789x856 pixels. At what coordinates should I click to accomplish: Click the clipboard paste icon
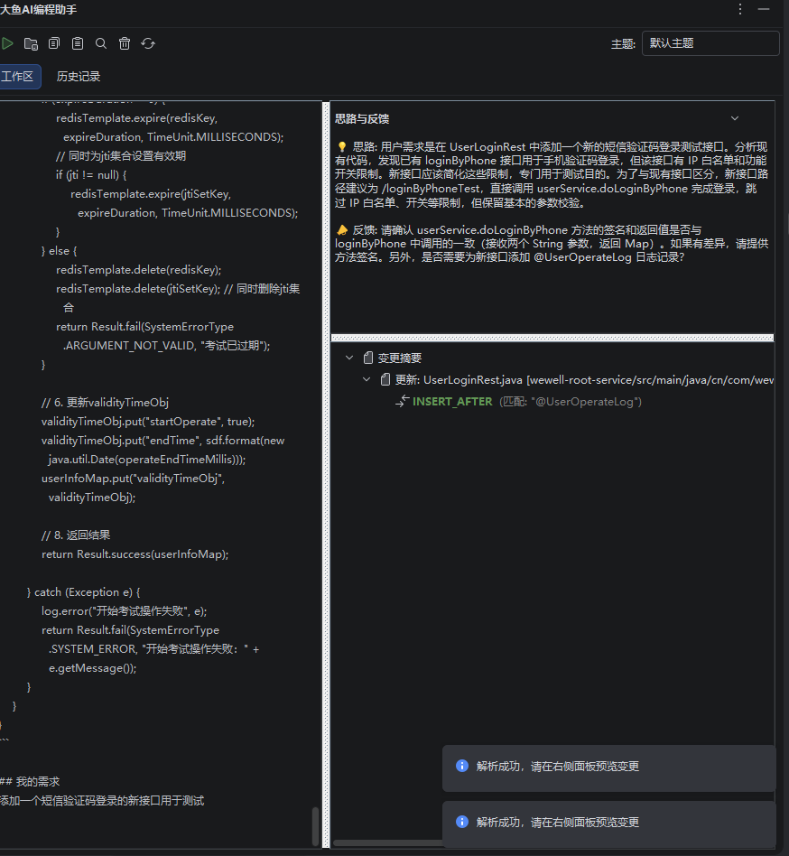pos(78,43)
